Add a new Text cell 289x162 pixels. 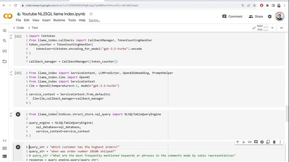[33, 28]
